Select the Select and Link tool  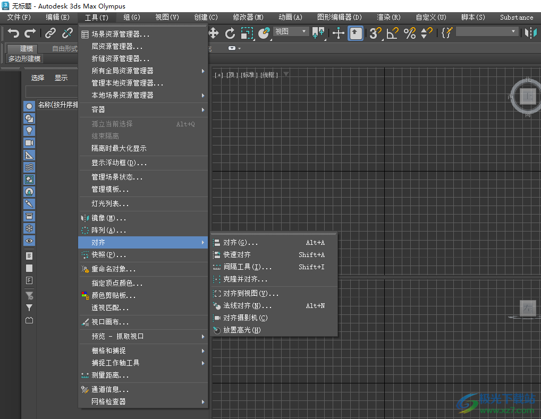click(x=50, y=33)
